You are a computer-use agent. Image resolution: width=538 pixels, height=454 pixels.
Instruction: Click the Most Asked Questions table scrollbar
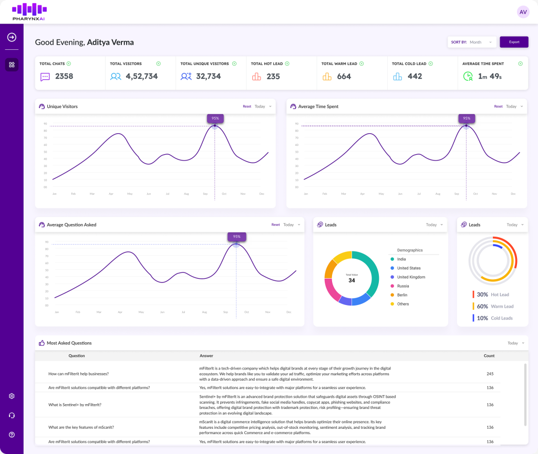(525, 394)
